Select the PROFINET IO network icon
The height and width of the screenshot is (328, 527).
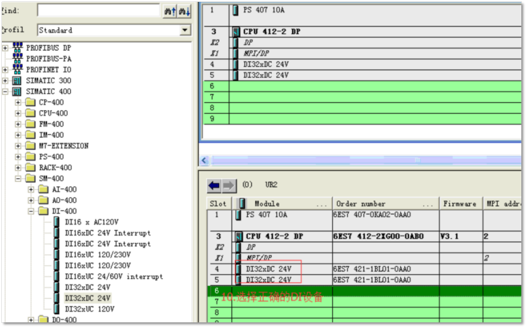pos(18,69)
